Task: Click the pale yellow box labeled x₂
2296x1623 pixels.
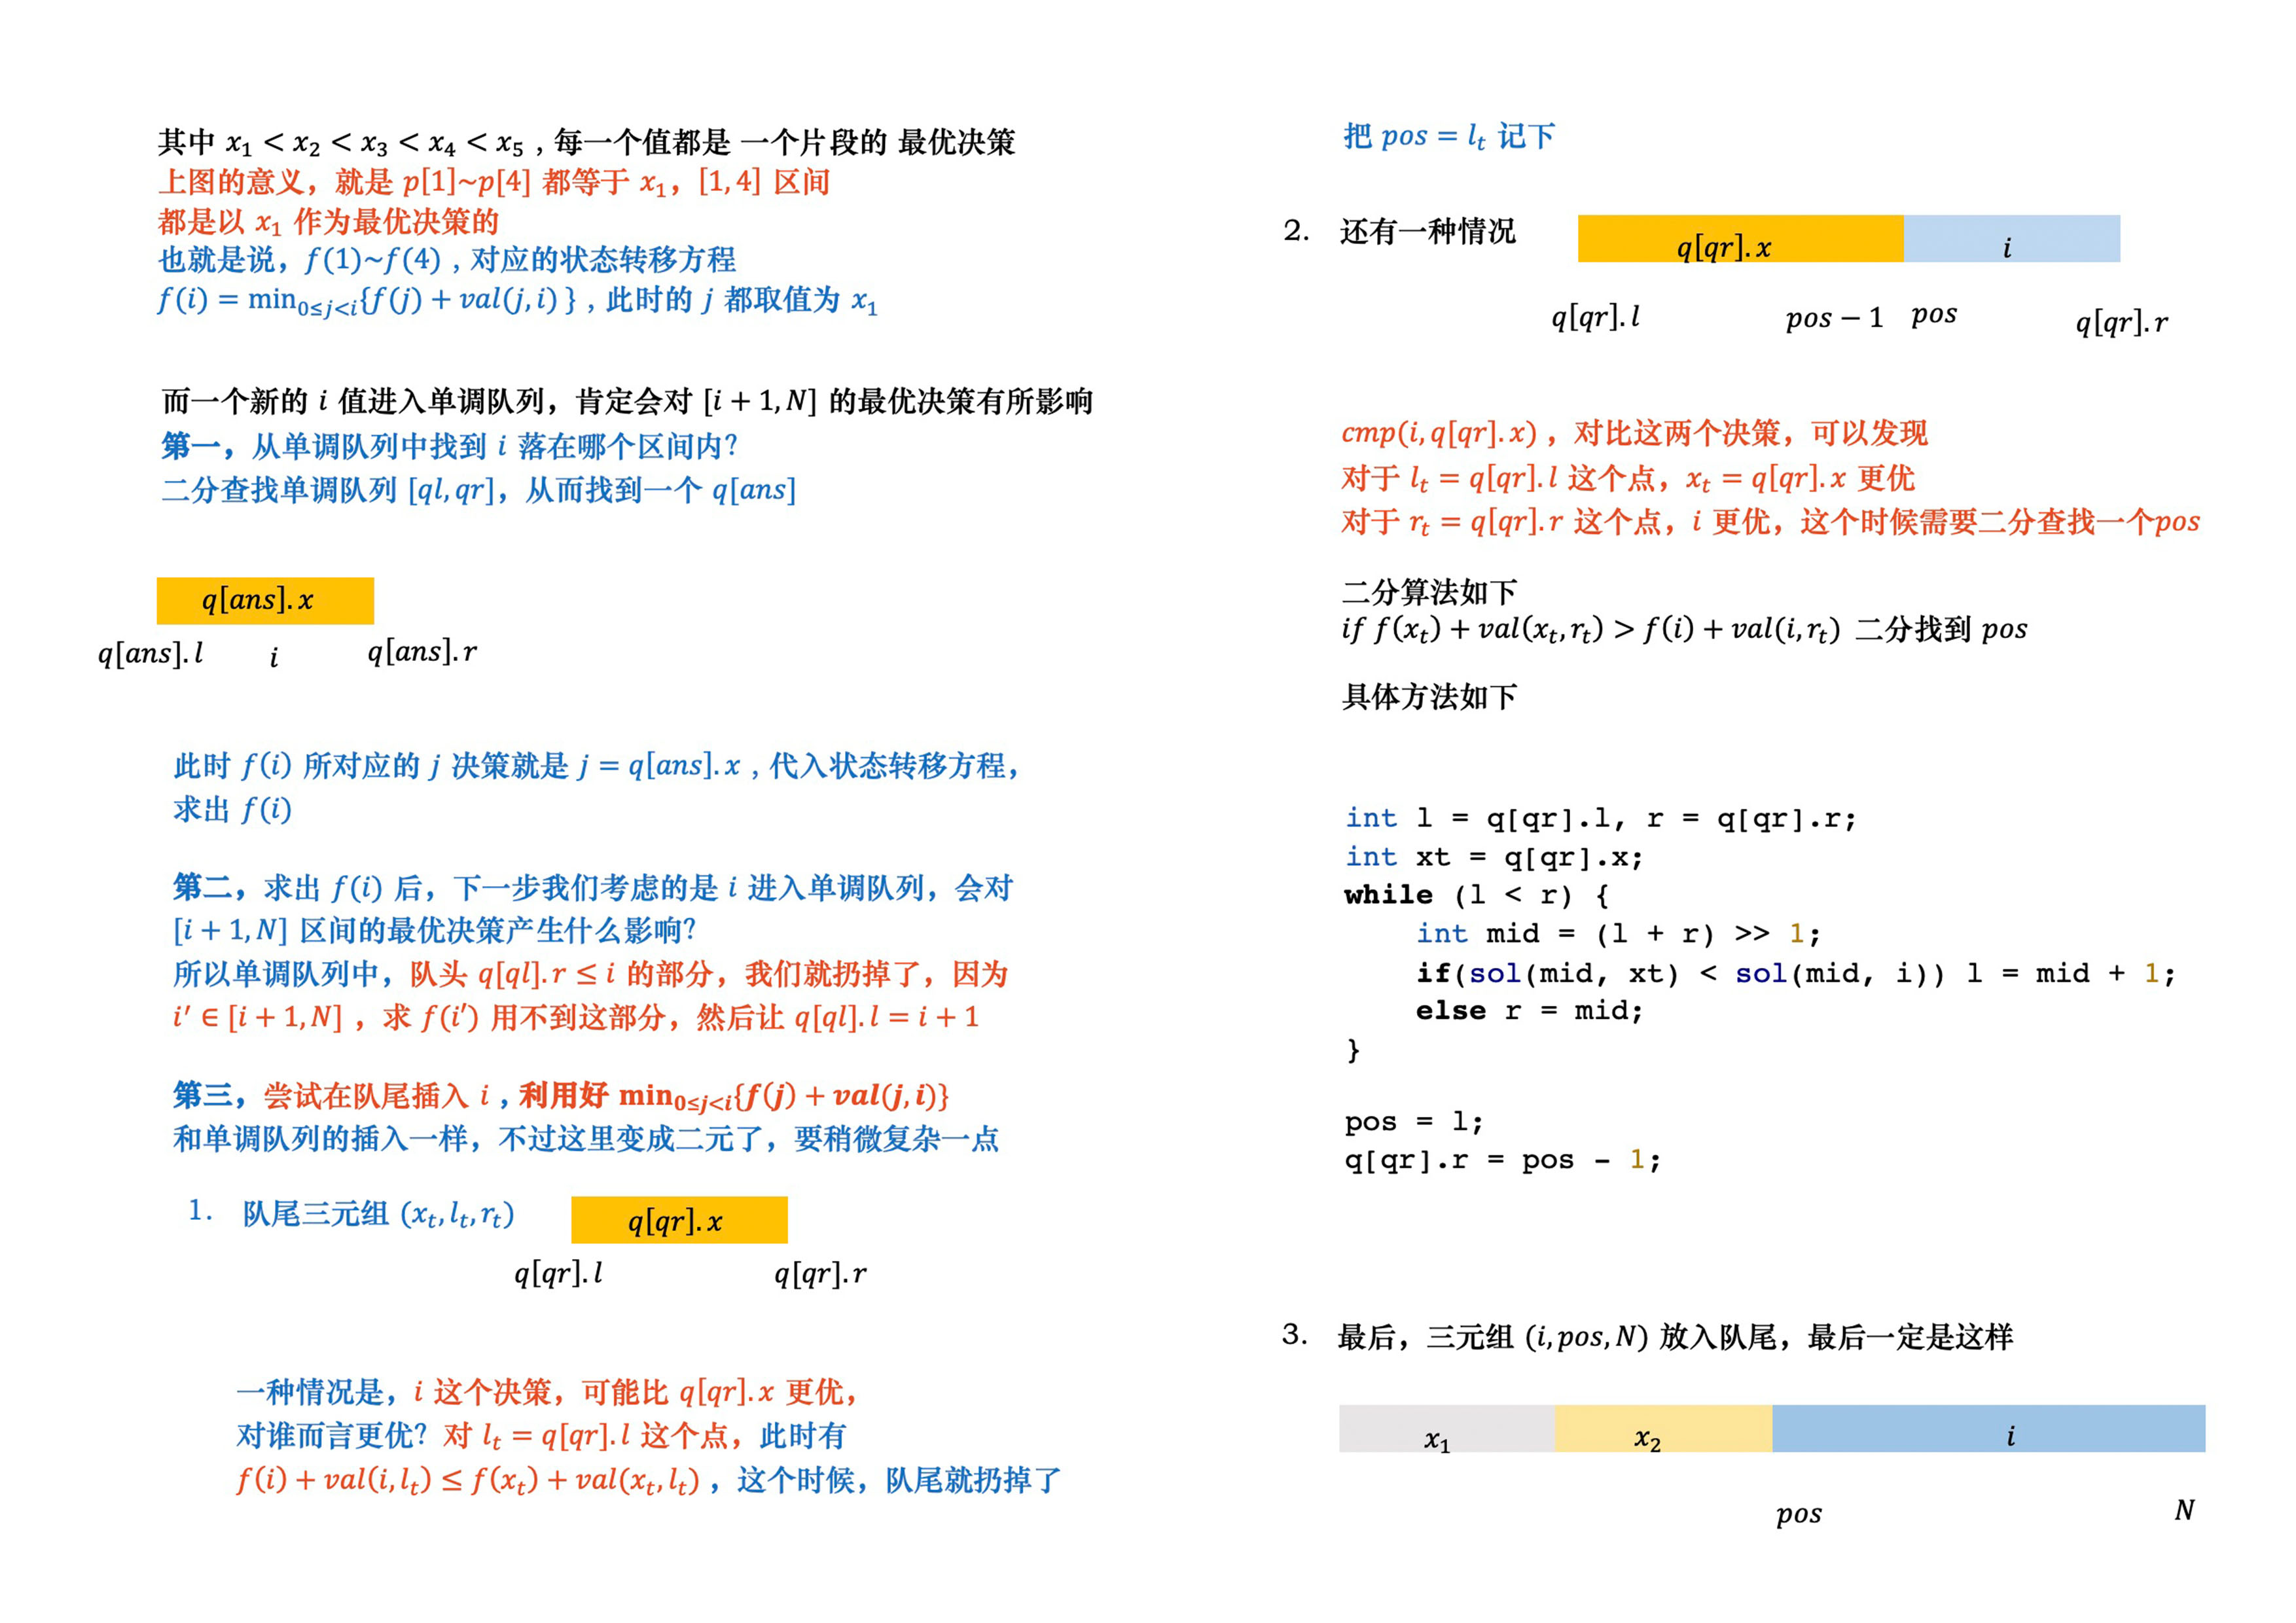Action: pos(1663,1428)
